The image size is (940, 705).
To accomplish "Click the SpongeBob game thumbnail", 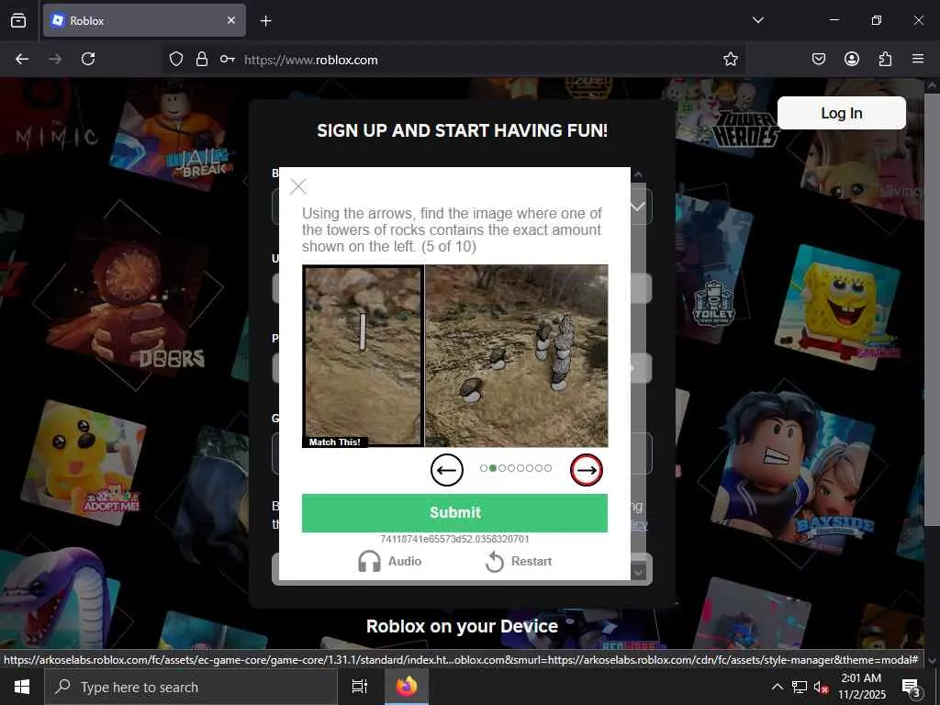I will pos(837,307).
